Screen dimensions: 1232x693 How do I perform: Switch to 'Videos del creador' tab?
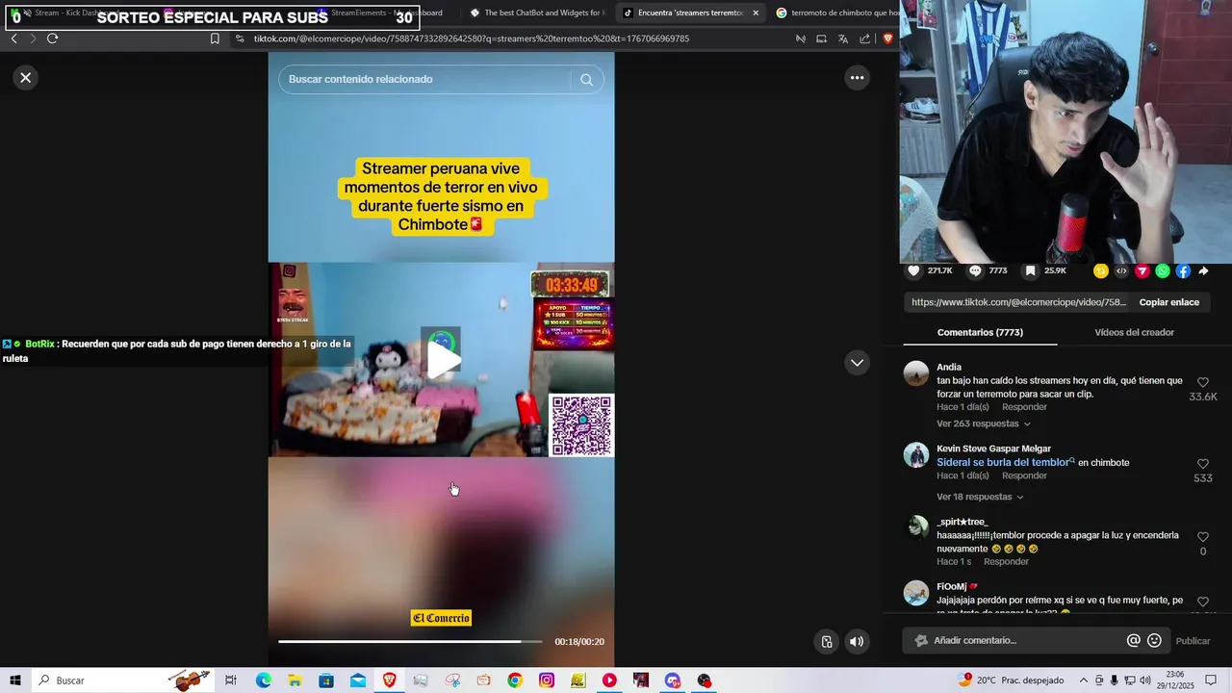1134,332
